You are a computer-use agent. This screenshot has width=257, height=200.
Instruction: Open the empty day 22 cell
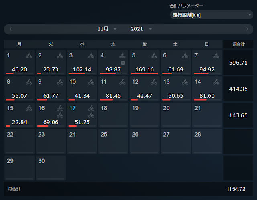pyautogui.click(x=20, y=141)
